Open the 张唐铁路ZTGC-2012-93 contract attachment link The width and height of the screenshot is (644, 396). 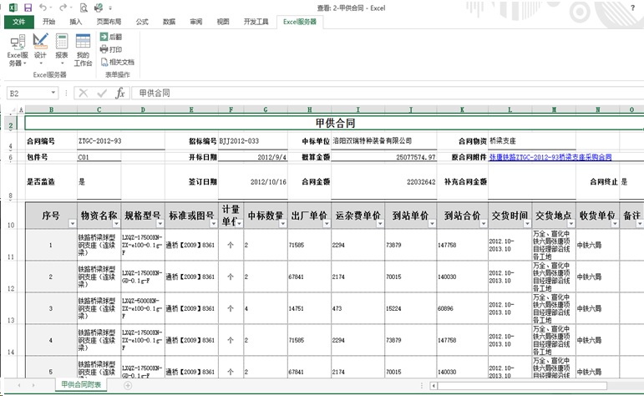pos(550,157)
